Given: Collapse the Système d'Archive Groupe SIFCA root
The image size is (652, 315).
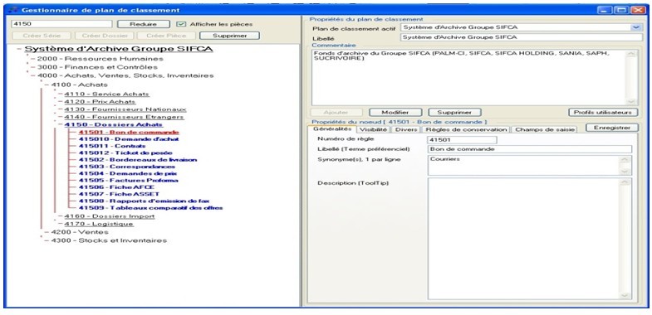Looking at the screenshot, I should [19, 49].
